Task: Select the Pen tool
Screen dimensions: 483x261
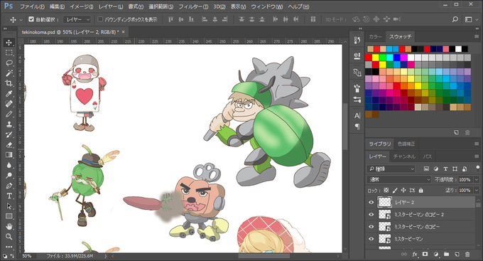Action: pyautogui.click(x=9, y=186)
